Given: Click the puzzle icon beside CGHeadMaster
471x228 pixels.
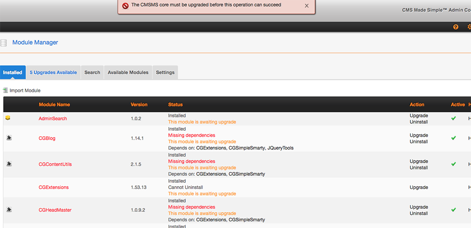Looking at the screenshot, I should (x=9, y=210).
